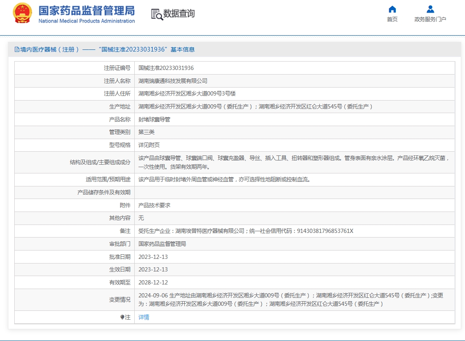Click the 政务服务门户 text link
The height and width of the screenshot is (341, 465).
pos(430,19)
